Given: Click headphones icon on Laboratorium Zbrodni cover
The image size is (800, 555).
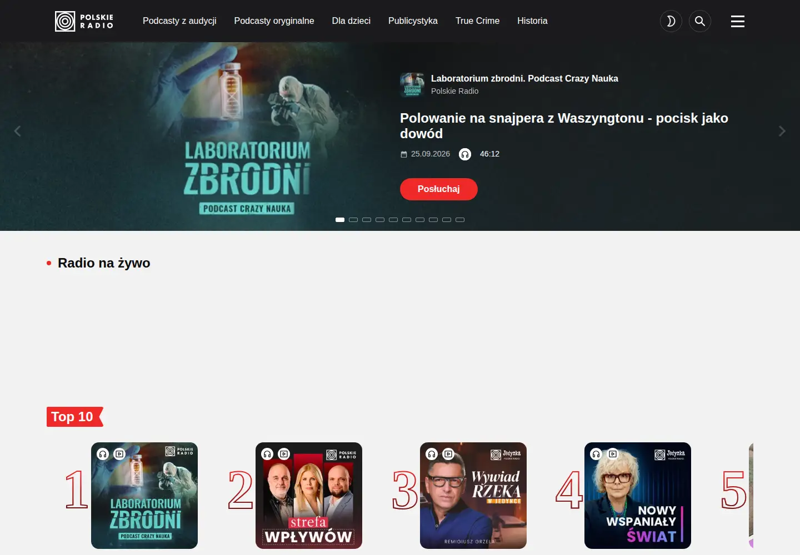Looking at the screenshot, I should pyautogui.click(x=103, y=454).
